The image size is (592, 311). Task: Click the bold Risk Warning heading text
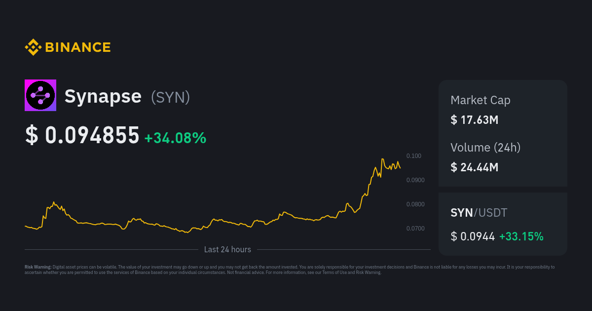click(x=38, y=267)
